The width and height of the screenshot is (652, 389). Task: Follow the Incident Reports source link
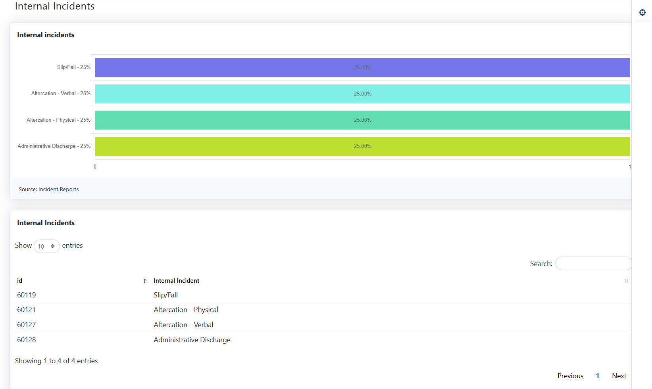[58, 189]
